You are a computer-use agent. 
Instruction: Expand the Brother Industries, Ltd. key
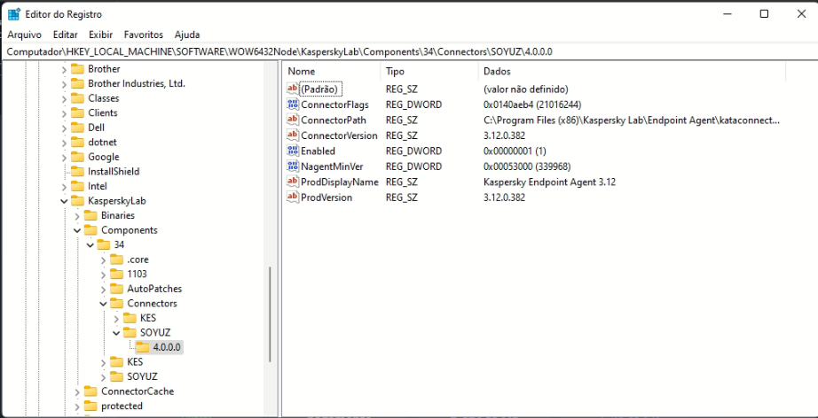(x=64, y=84)
